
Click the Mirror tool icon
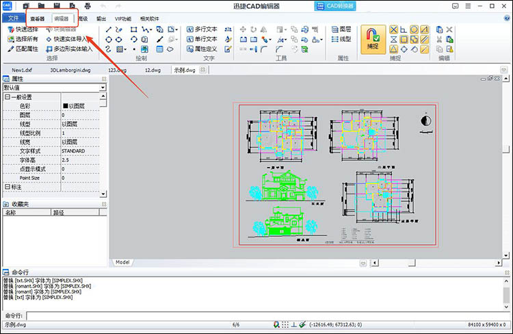click(264, 29)
